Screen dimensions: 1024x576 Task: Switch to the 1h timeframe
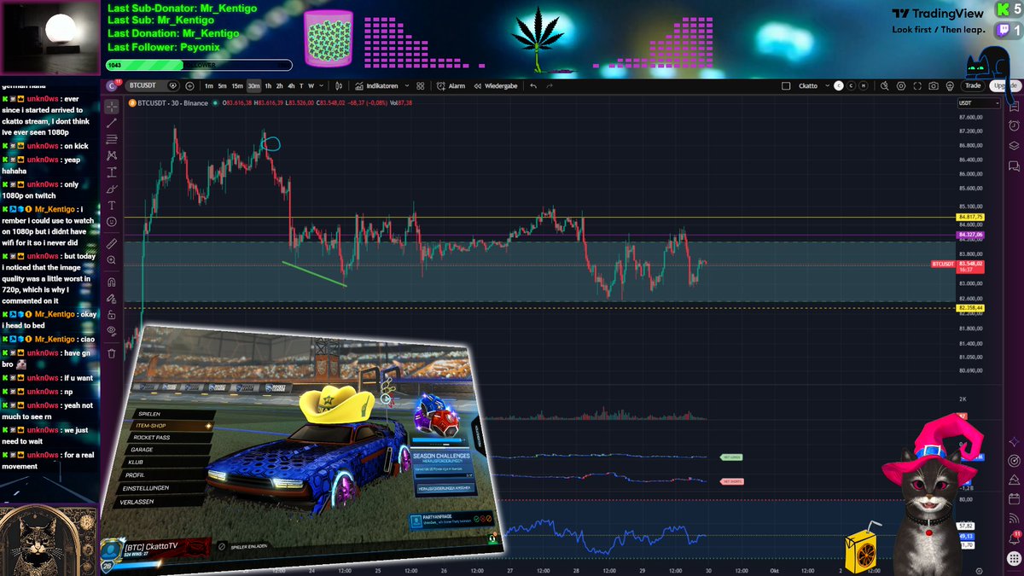[x=268, y=85]
